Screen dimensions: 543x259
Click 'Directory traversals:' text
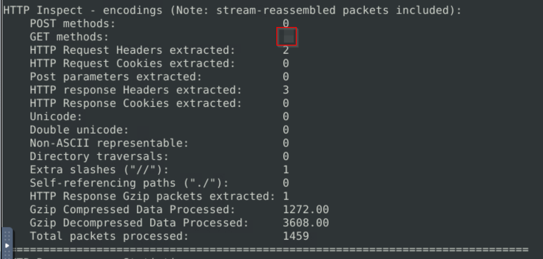pos(99,156)
